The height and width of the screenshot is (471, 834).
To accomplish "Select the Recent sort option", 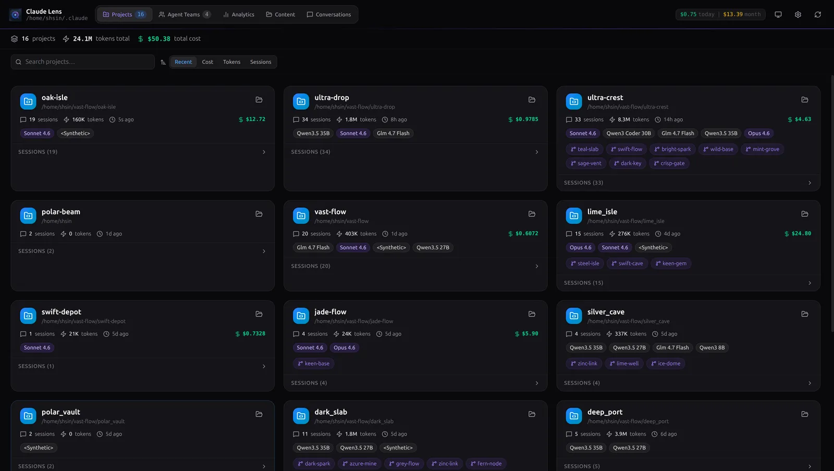I will coord(183,62).
